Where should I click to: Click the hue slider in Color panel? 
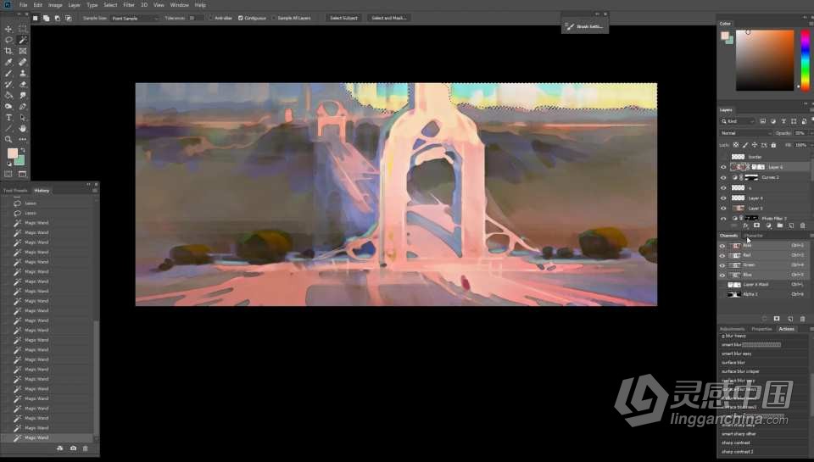[806, 60]
